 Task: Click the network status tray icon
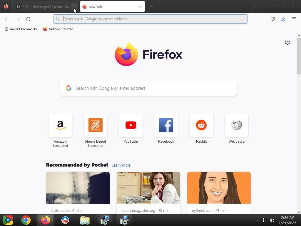[265, 220]
